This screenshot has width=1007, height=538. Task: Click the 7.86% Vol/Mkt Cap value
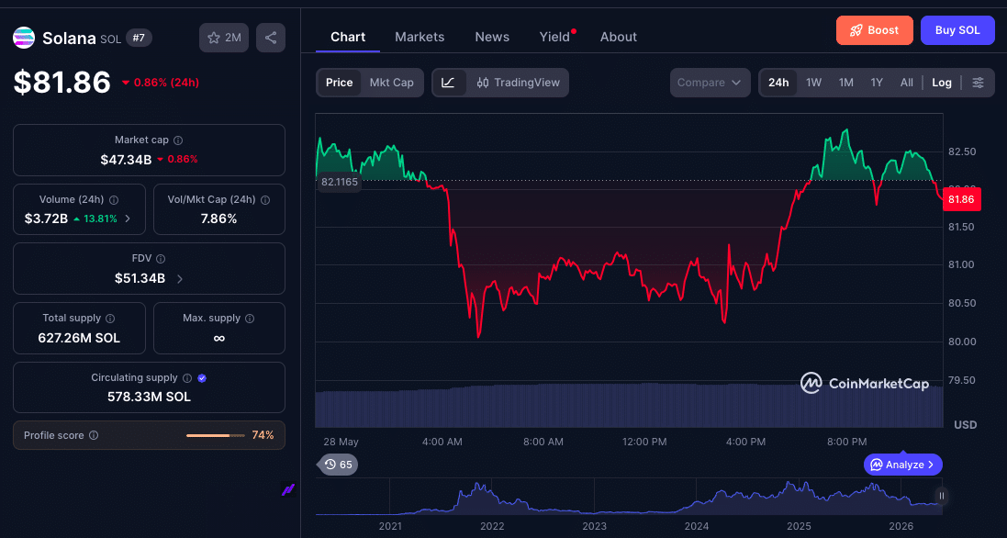219,219
